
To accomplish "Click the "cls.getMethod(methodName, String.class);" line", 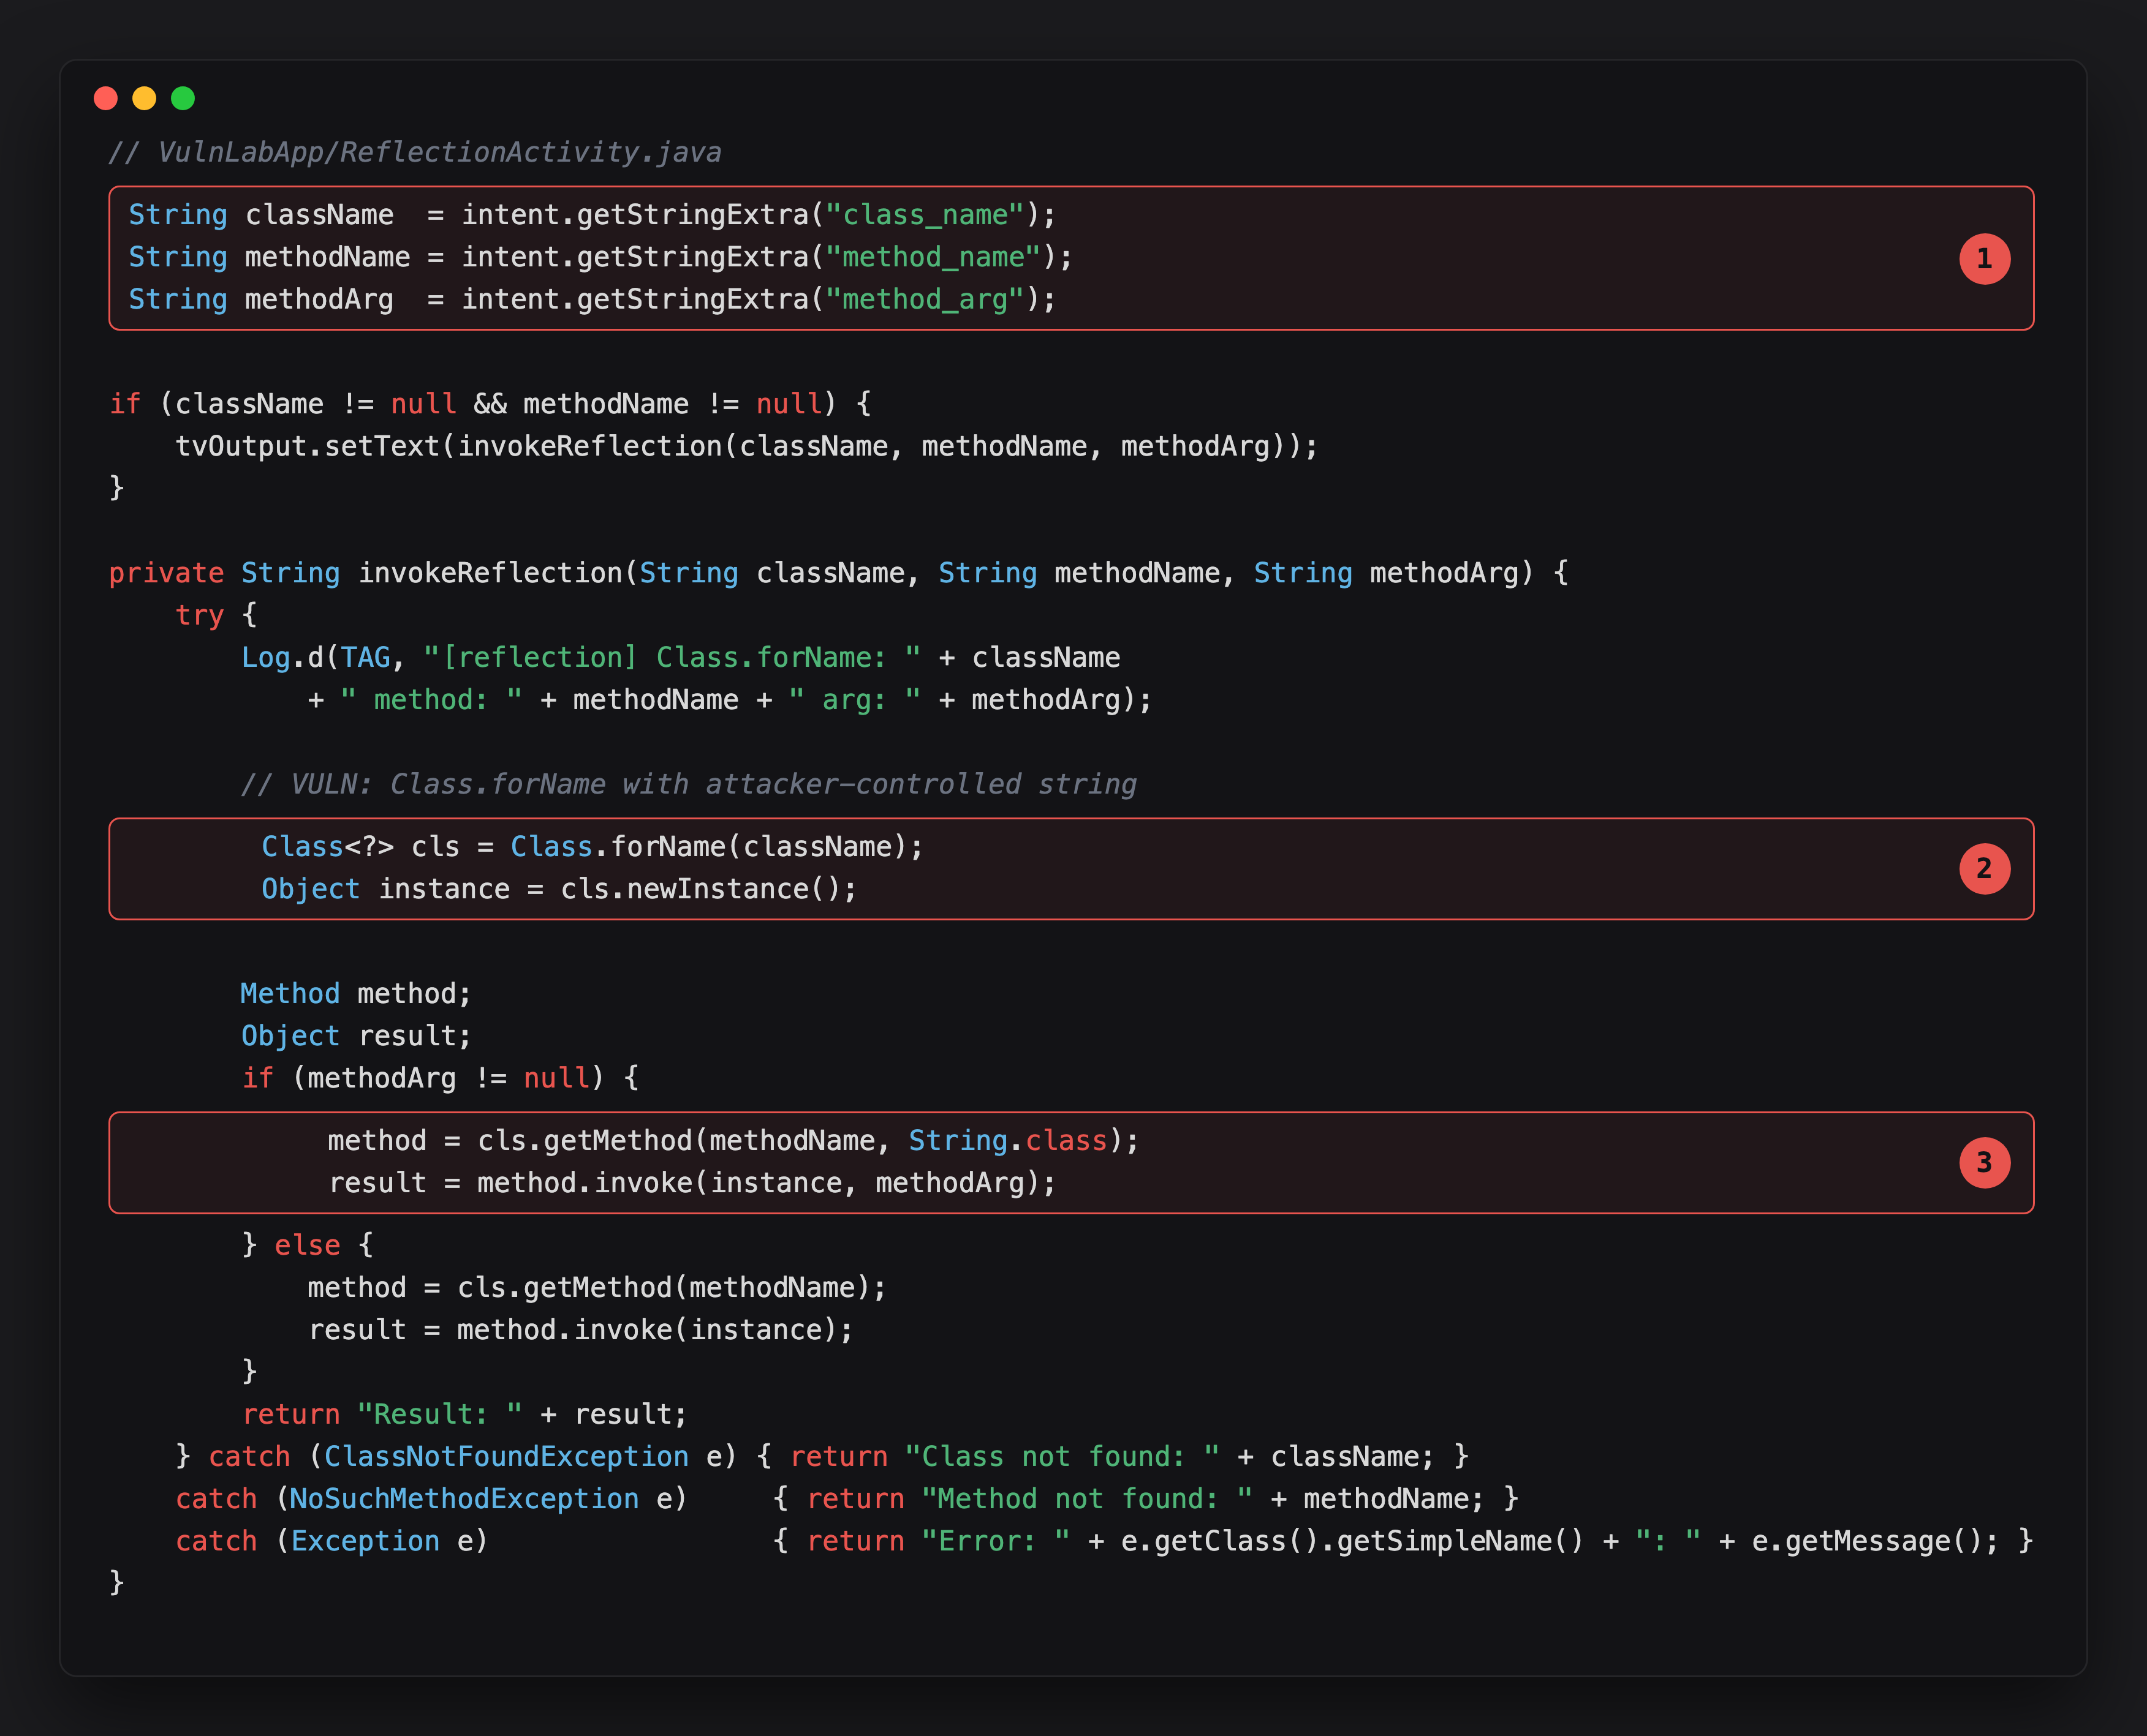I will click(x=733, y=1141).
